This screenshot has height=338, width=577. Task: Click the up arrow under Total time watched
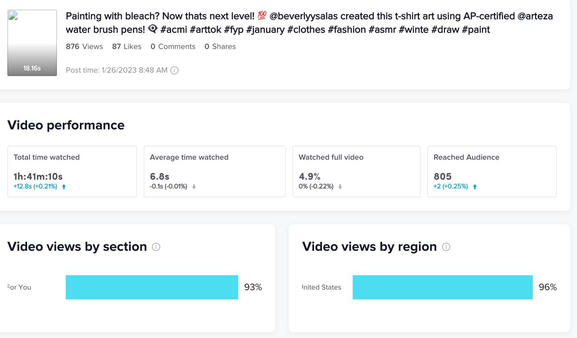64,187
